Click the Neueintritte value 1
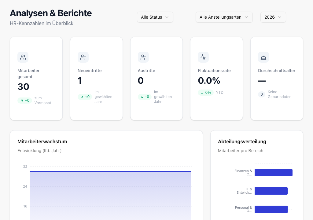Screen dimensions: 313x220 pos(80,81)
